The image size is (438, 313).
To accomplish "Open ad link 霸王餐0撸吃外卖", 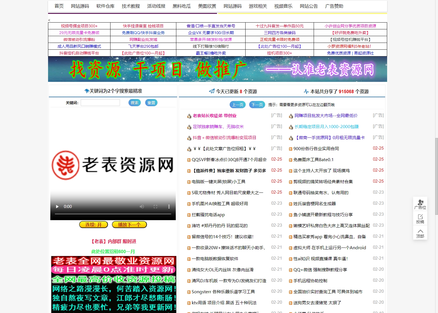I will tap(211, 53).
